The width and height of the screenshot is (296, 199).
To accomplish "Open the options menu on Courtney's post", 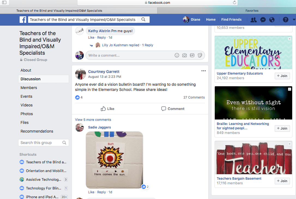I will coord(203,71).
